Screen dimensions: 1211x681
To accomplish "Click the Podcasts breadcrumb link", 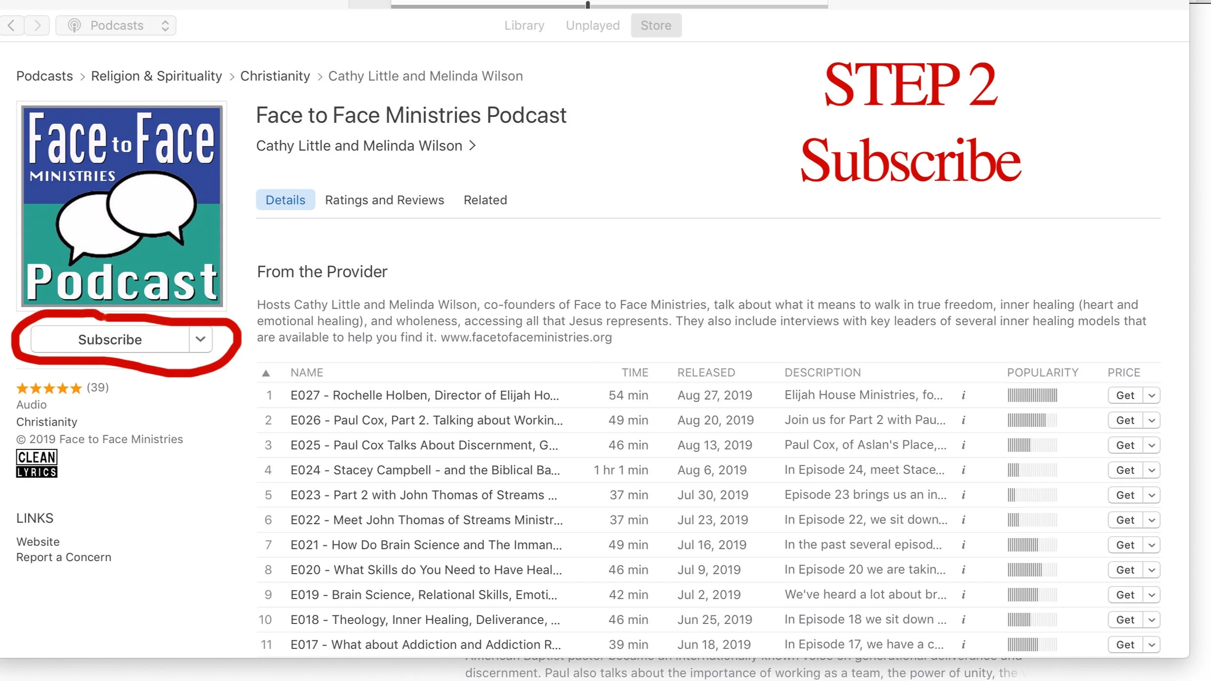I will [44, 76].
